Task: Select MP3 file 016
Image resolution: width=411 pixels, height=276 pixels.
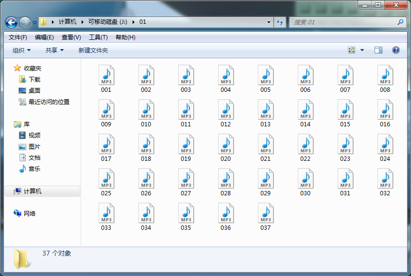Action: pos(385,113)
